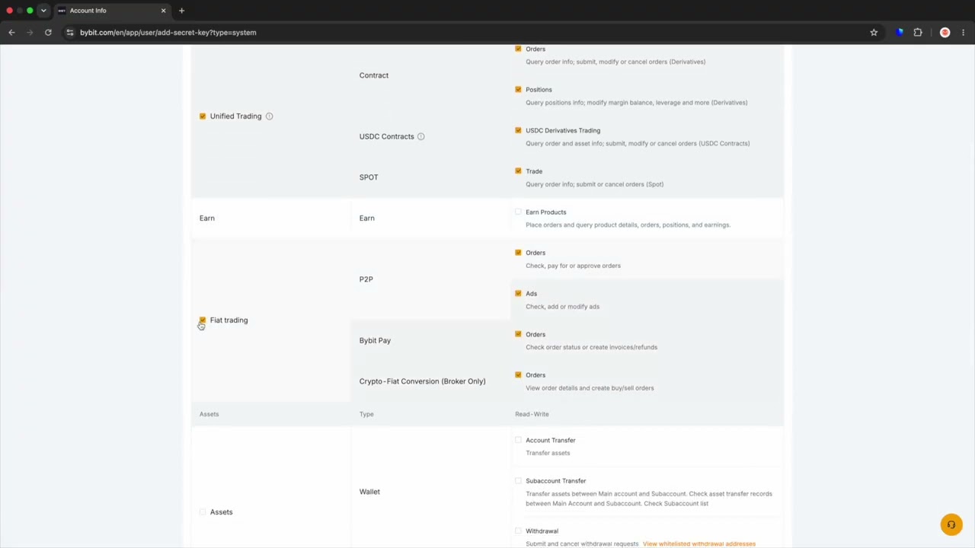Go back using the browser back arrow

coord(11,33)
